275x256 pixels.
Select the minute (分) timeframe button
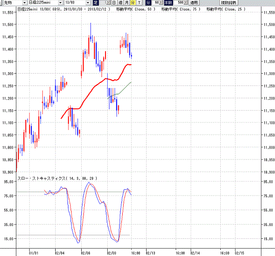point(133,3)
